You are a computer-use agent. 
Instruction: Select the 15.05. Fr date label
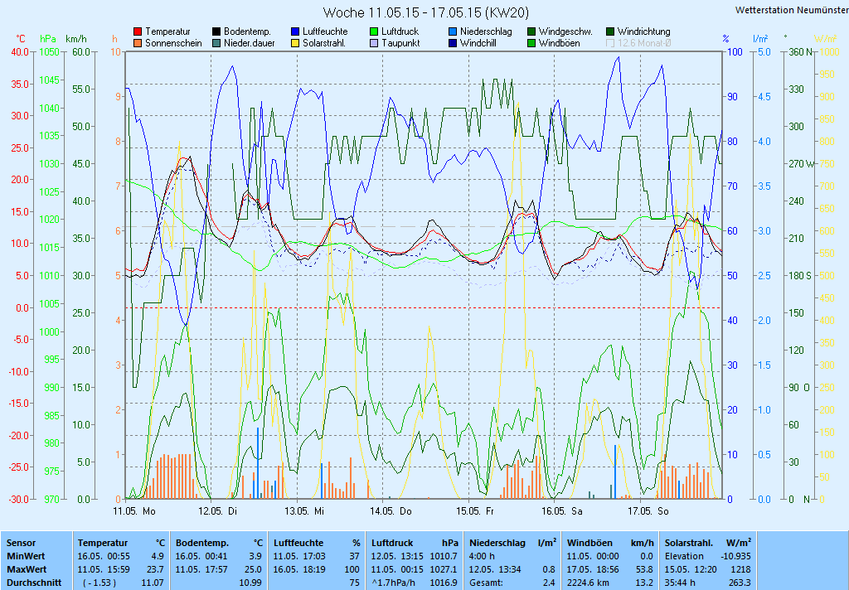(475, 511)
